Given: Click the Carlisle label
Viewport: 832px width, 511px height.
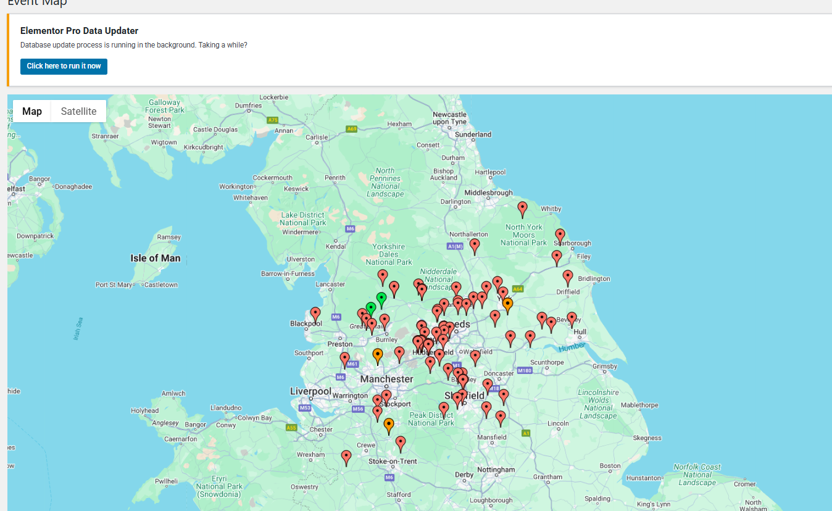Looking at the screenshot, I should [317, 138].
